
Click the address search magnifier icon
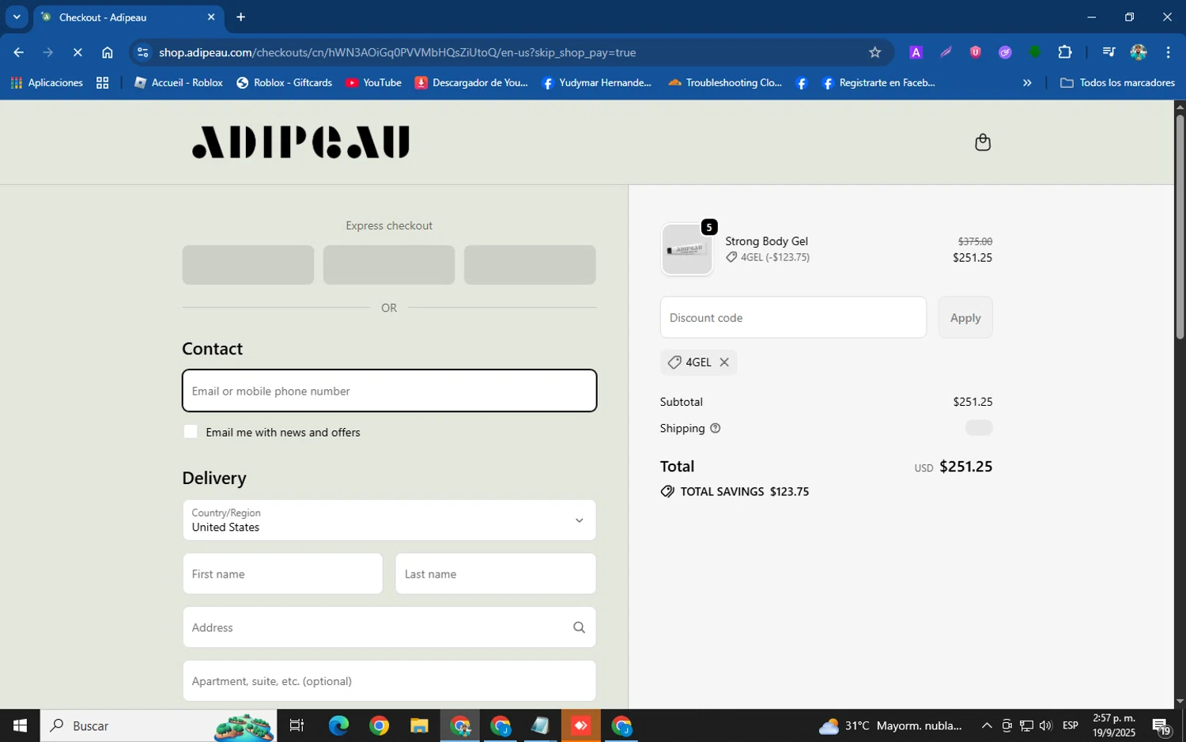[579, 627]
